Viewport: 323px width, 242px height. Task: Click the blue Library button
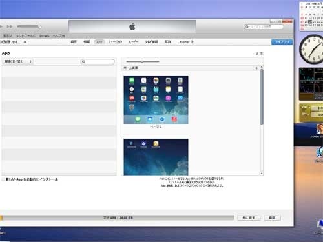(282, 42)
